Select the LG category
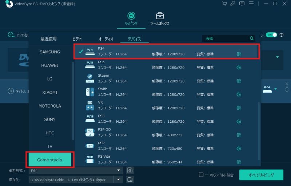The height and width of the screenshot is (186, 291). 50,79
